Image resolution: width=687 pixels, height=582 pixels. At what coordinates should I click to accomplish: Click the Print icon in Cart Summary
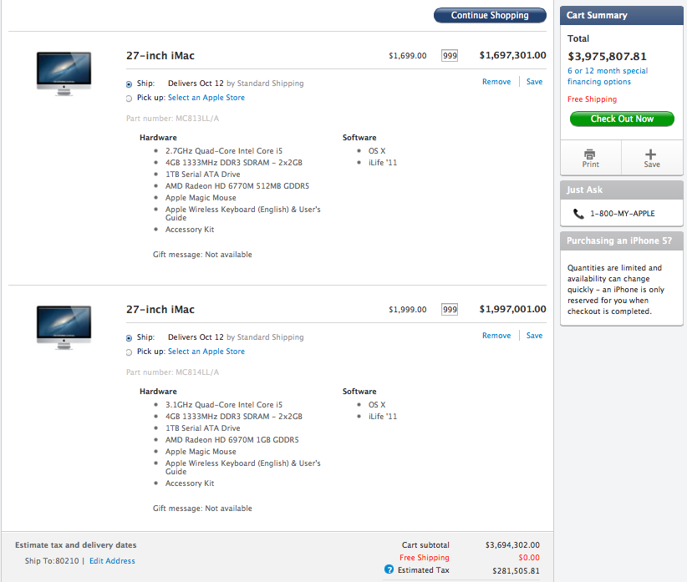coord(590,154)
